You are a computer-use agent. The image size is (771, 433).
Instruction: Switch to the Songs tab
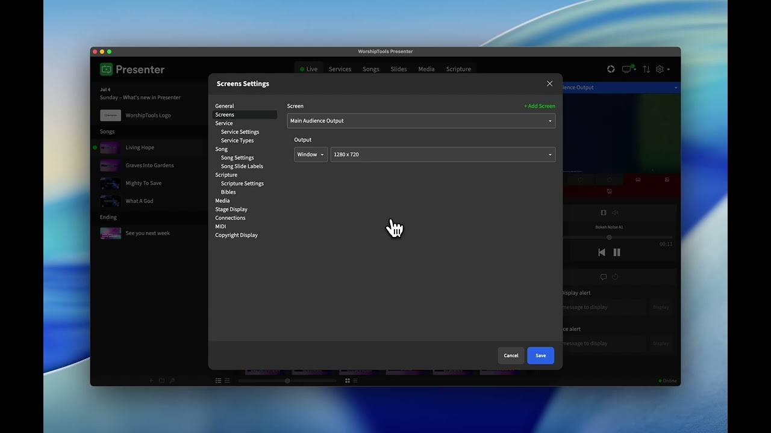coord(371,69)
